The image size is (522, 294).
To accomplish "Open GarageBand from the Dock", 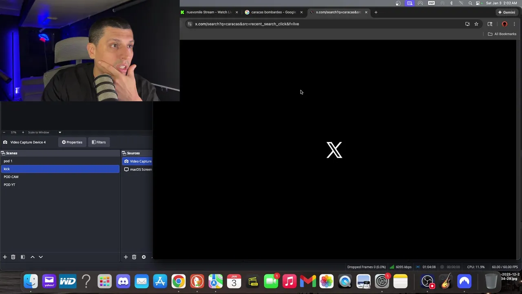I will coord(446,281).
